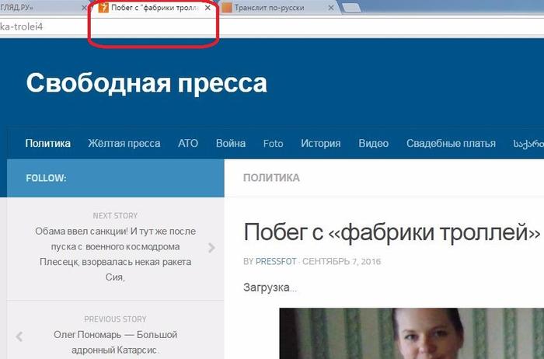Click the orange favicon of the Побег tab
The width and height of the screenshot is (544, 359).
click(103, 8)
